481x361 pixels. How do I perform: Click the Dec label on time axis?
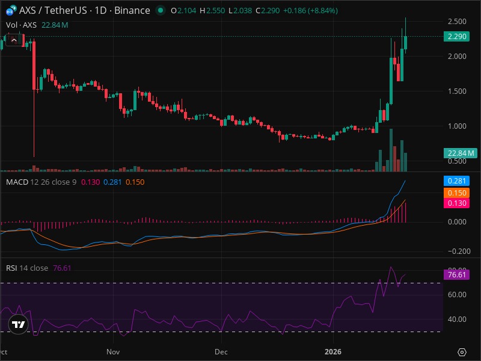[221, 352]
